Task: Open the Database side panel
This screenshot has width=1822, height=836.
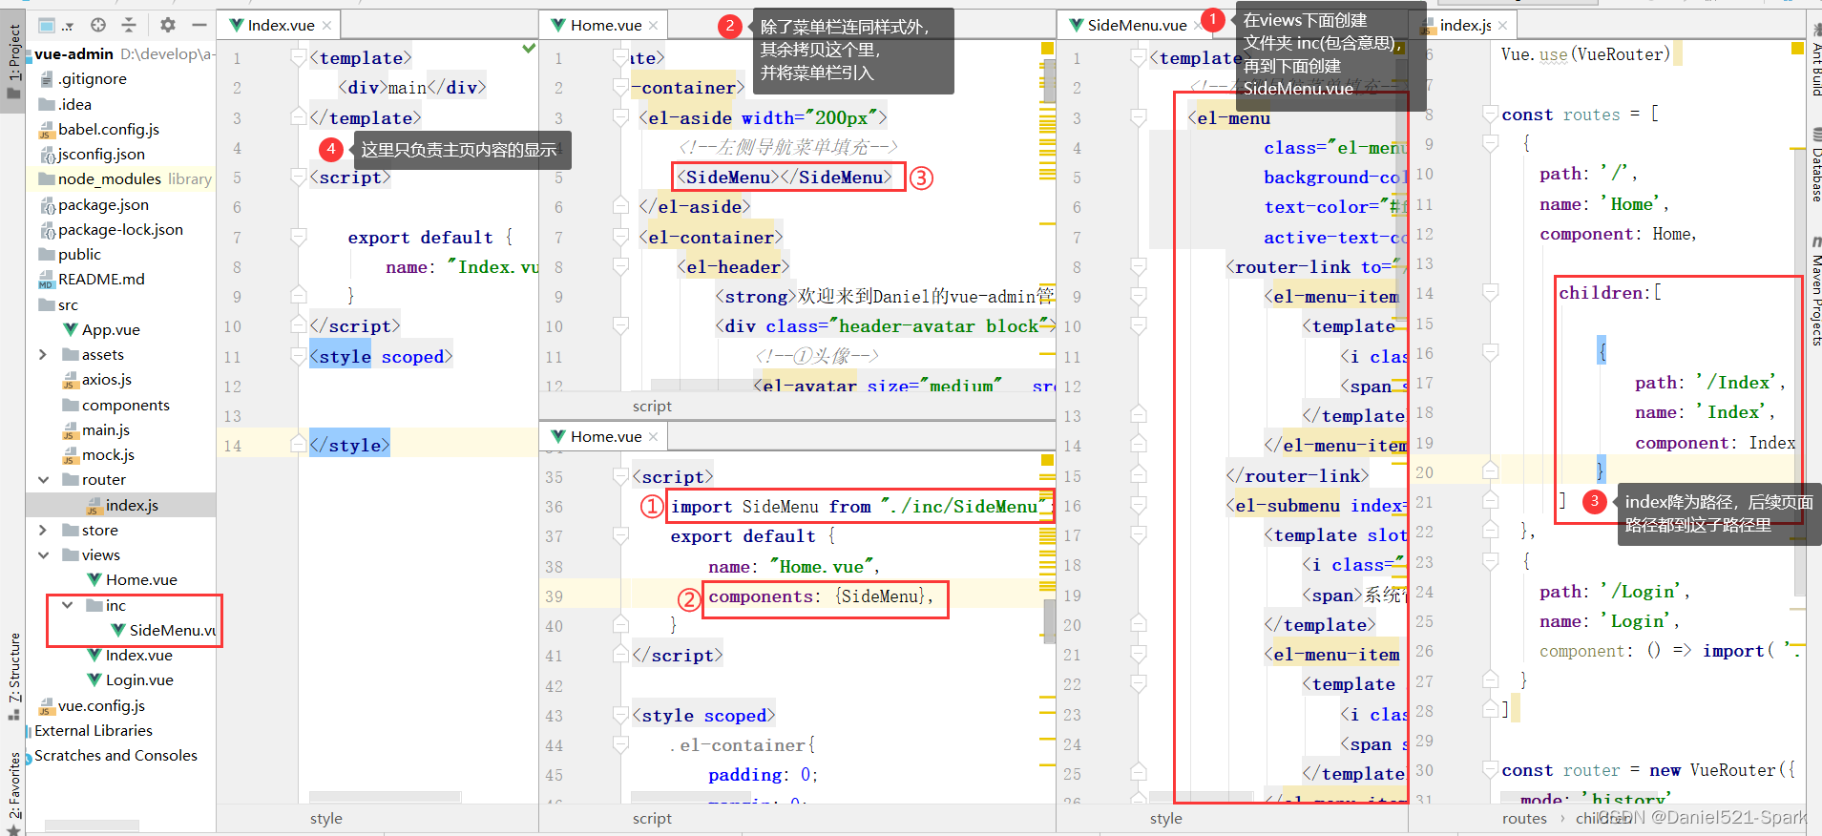Action: (1815, 165)
